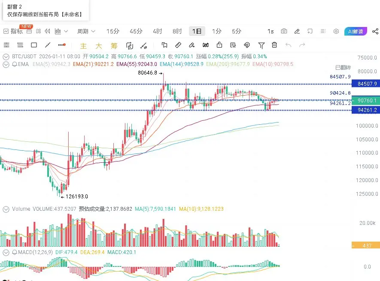Screen dimensions: 380x281
Task: Click the pencil drawing icon
Action: coord(297,31)
